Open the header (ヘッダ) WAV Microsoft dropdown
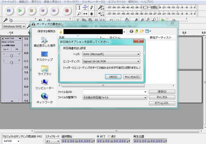Viewport: 206px width, 144px height. 111,54
